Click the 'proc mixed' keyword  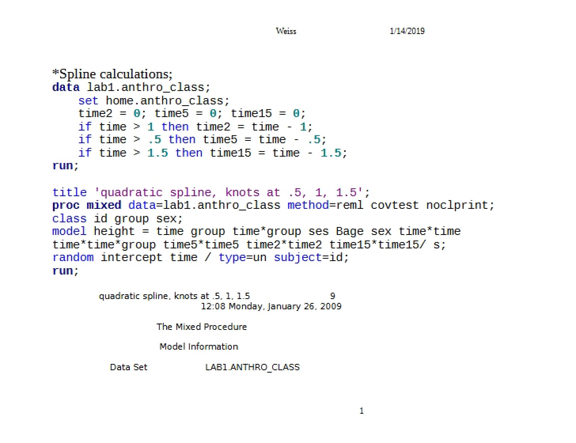pos(87,205)
